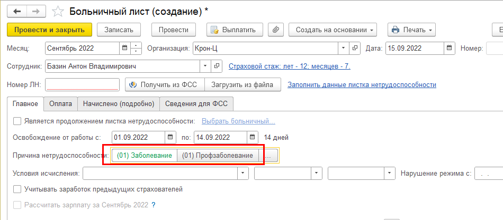Open calendar picker for Месяц field
This screenshot has width=503, height=220.
coord(125,49)
